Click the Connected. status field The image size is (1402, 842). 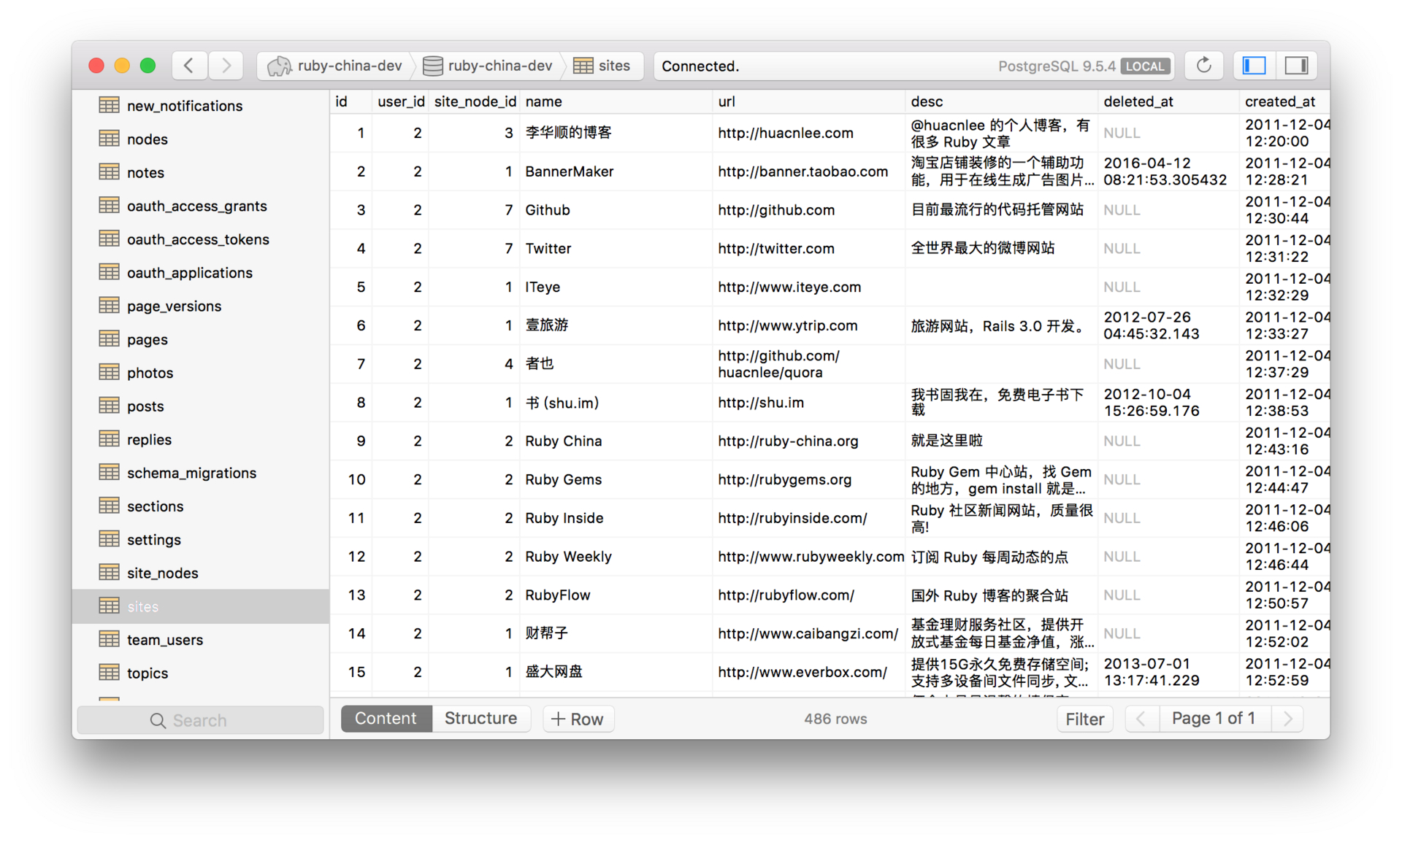[x=913, y=66]
